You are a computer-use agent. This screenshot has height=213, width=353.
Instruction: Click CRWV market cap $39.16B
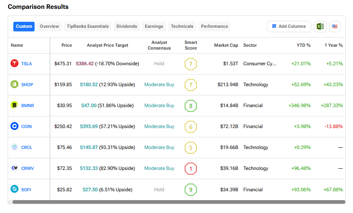[x=229, y=168]
